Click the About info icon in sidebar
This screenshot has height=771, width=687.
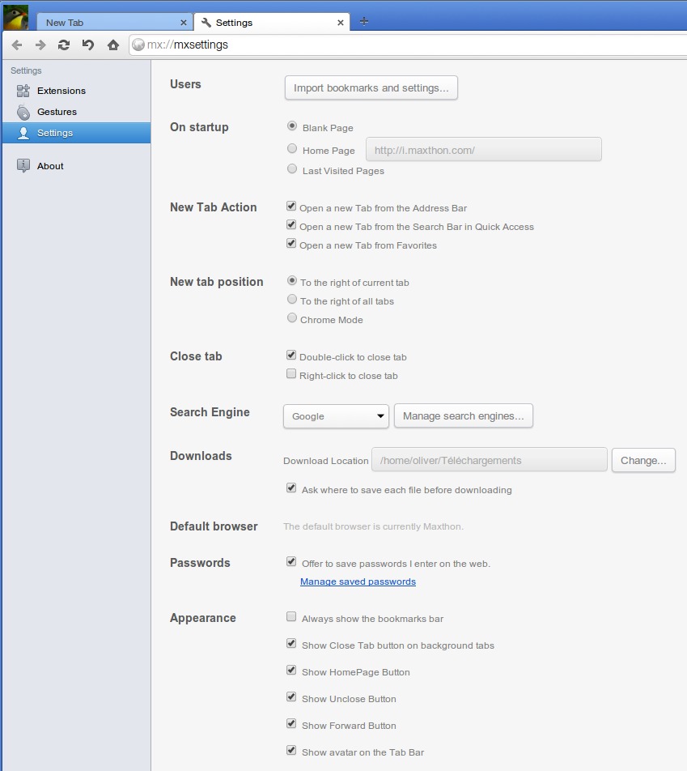pos(23,166)
